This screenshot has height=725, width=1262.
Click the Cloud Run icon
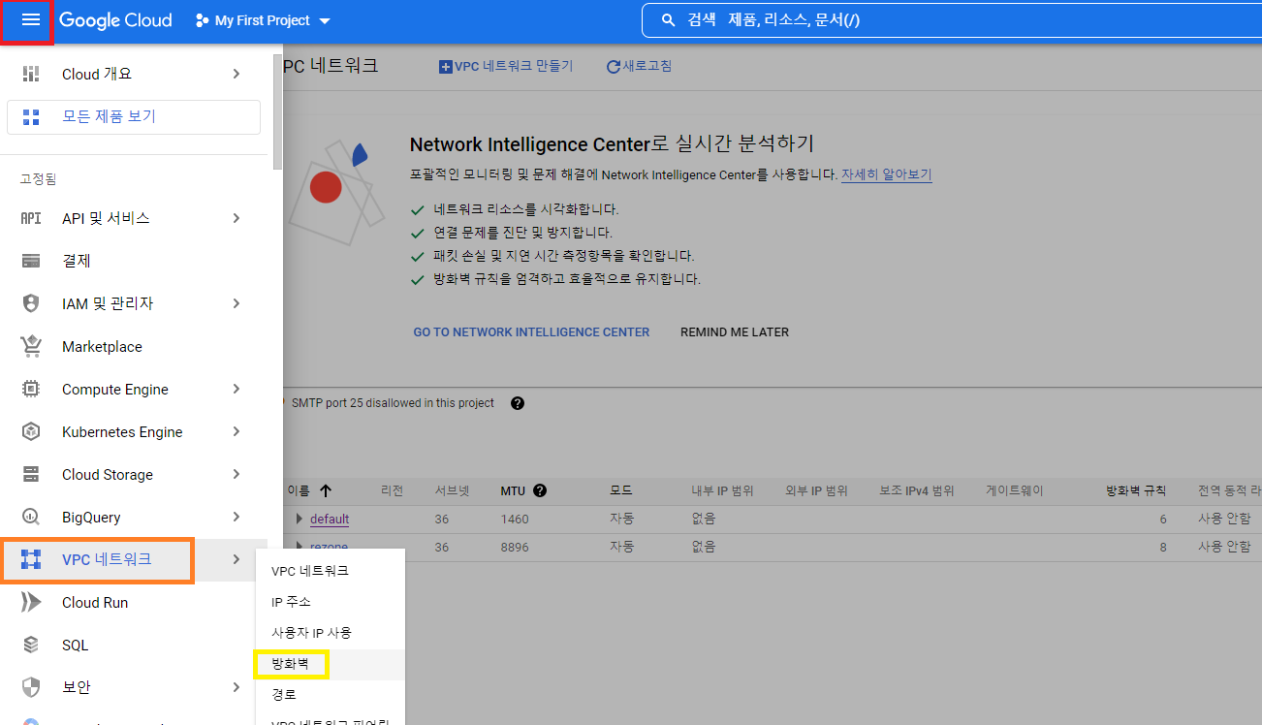tap(31, 602)
